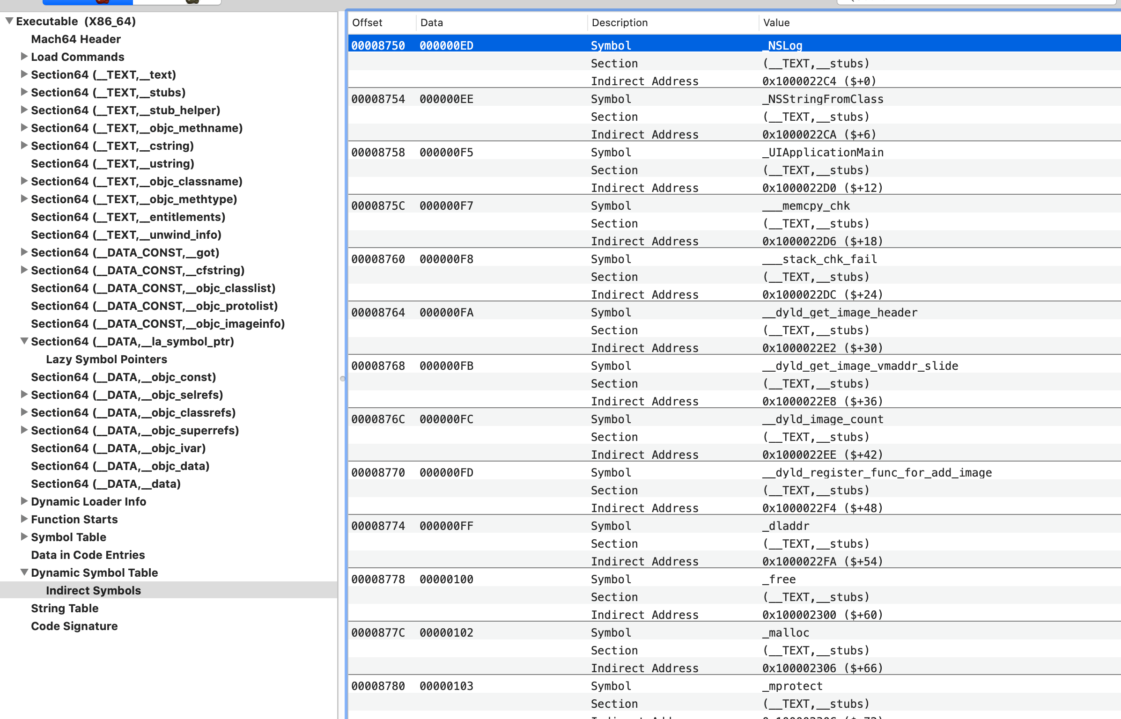Open Lazy Symbol Pointers item
The width and height of the screenshot is (1121, 719).
point(106,359)
